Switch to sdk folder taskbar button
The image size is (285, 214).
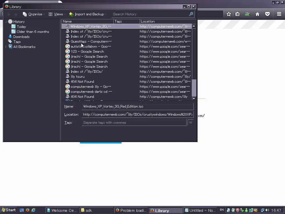[x=97, y=210]
